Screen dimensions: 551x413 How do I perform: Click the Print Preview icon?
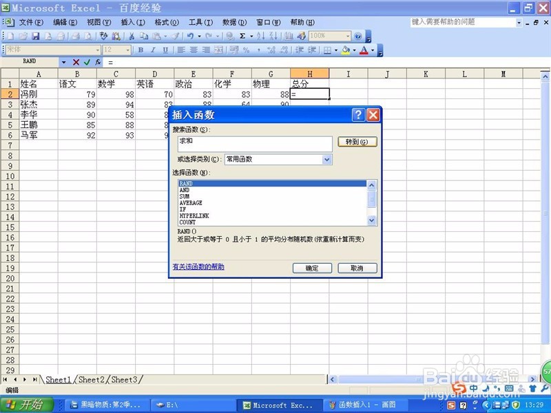point(89,36)
